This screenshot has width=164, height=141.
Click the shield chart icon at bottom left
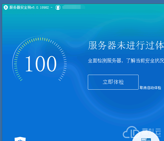point(20,139)
